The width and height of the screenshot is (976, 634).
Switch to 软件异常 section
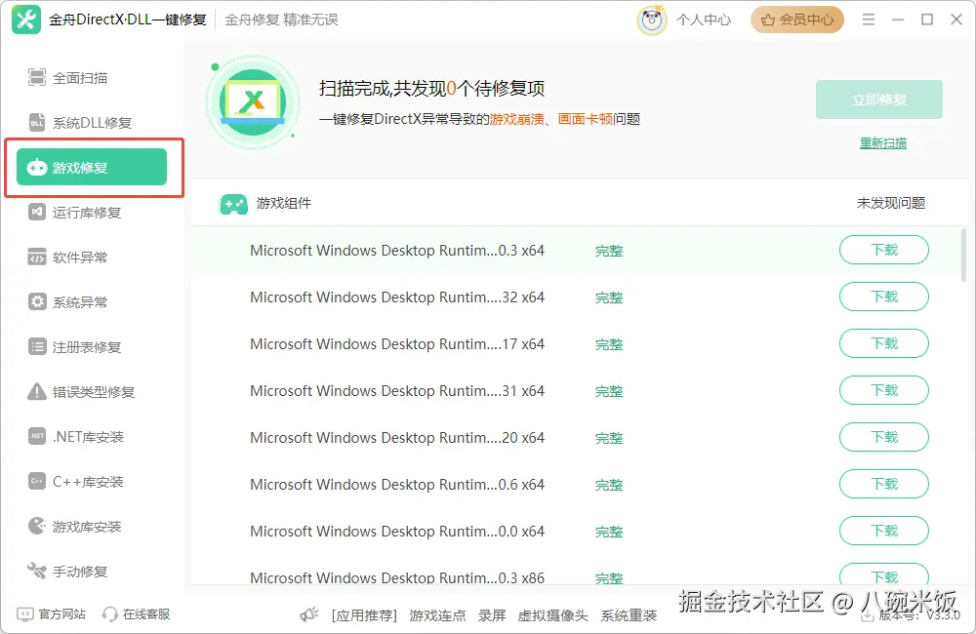[92, 257]
